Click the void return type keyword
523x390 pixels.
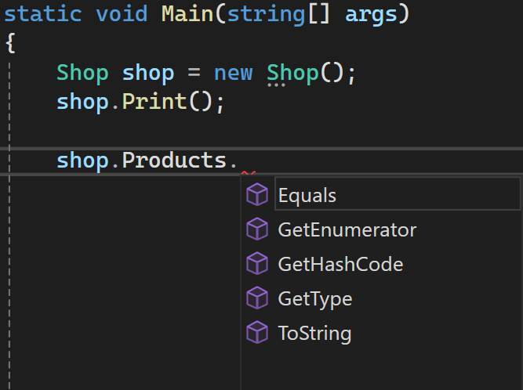pos(122,14)
